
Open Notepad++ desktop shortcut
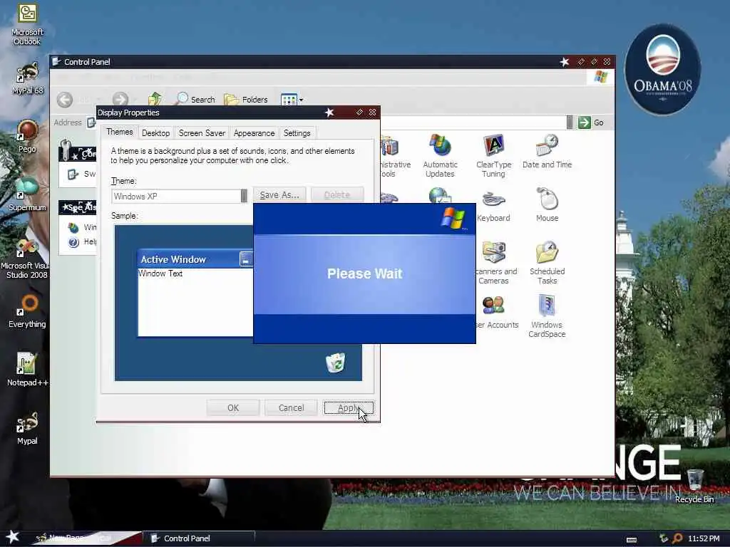27,370
